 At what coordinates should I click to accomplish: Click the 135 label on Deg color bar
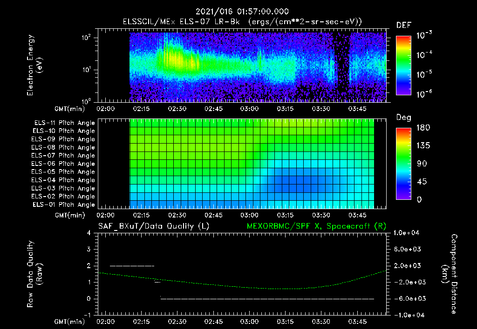point(423,146)
